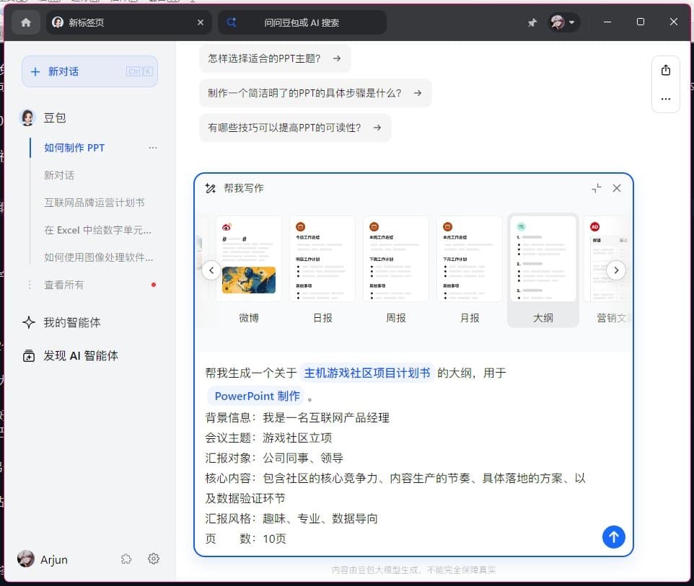
Task: Send the prompt with the blue arrow button
Action: tap(613, 537)
